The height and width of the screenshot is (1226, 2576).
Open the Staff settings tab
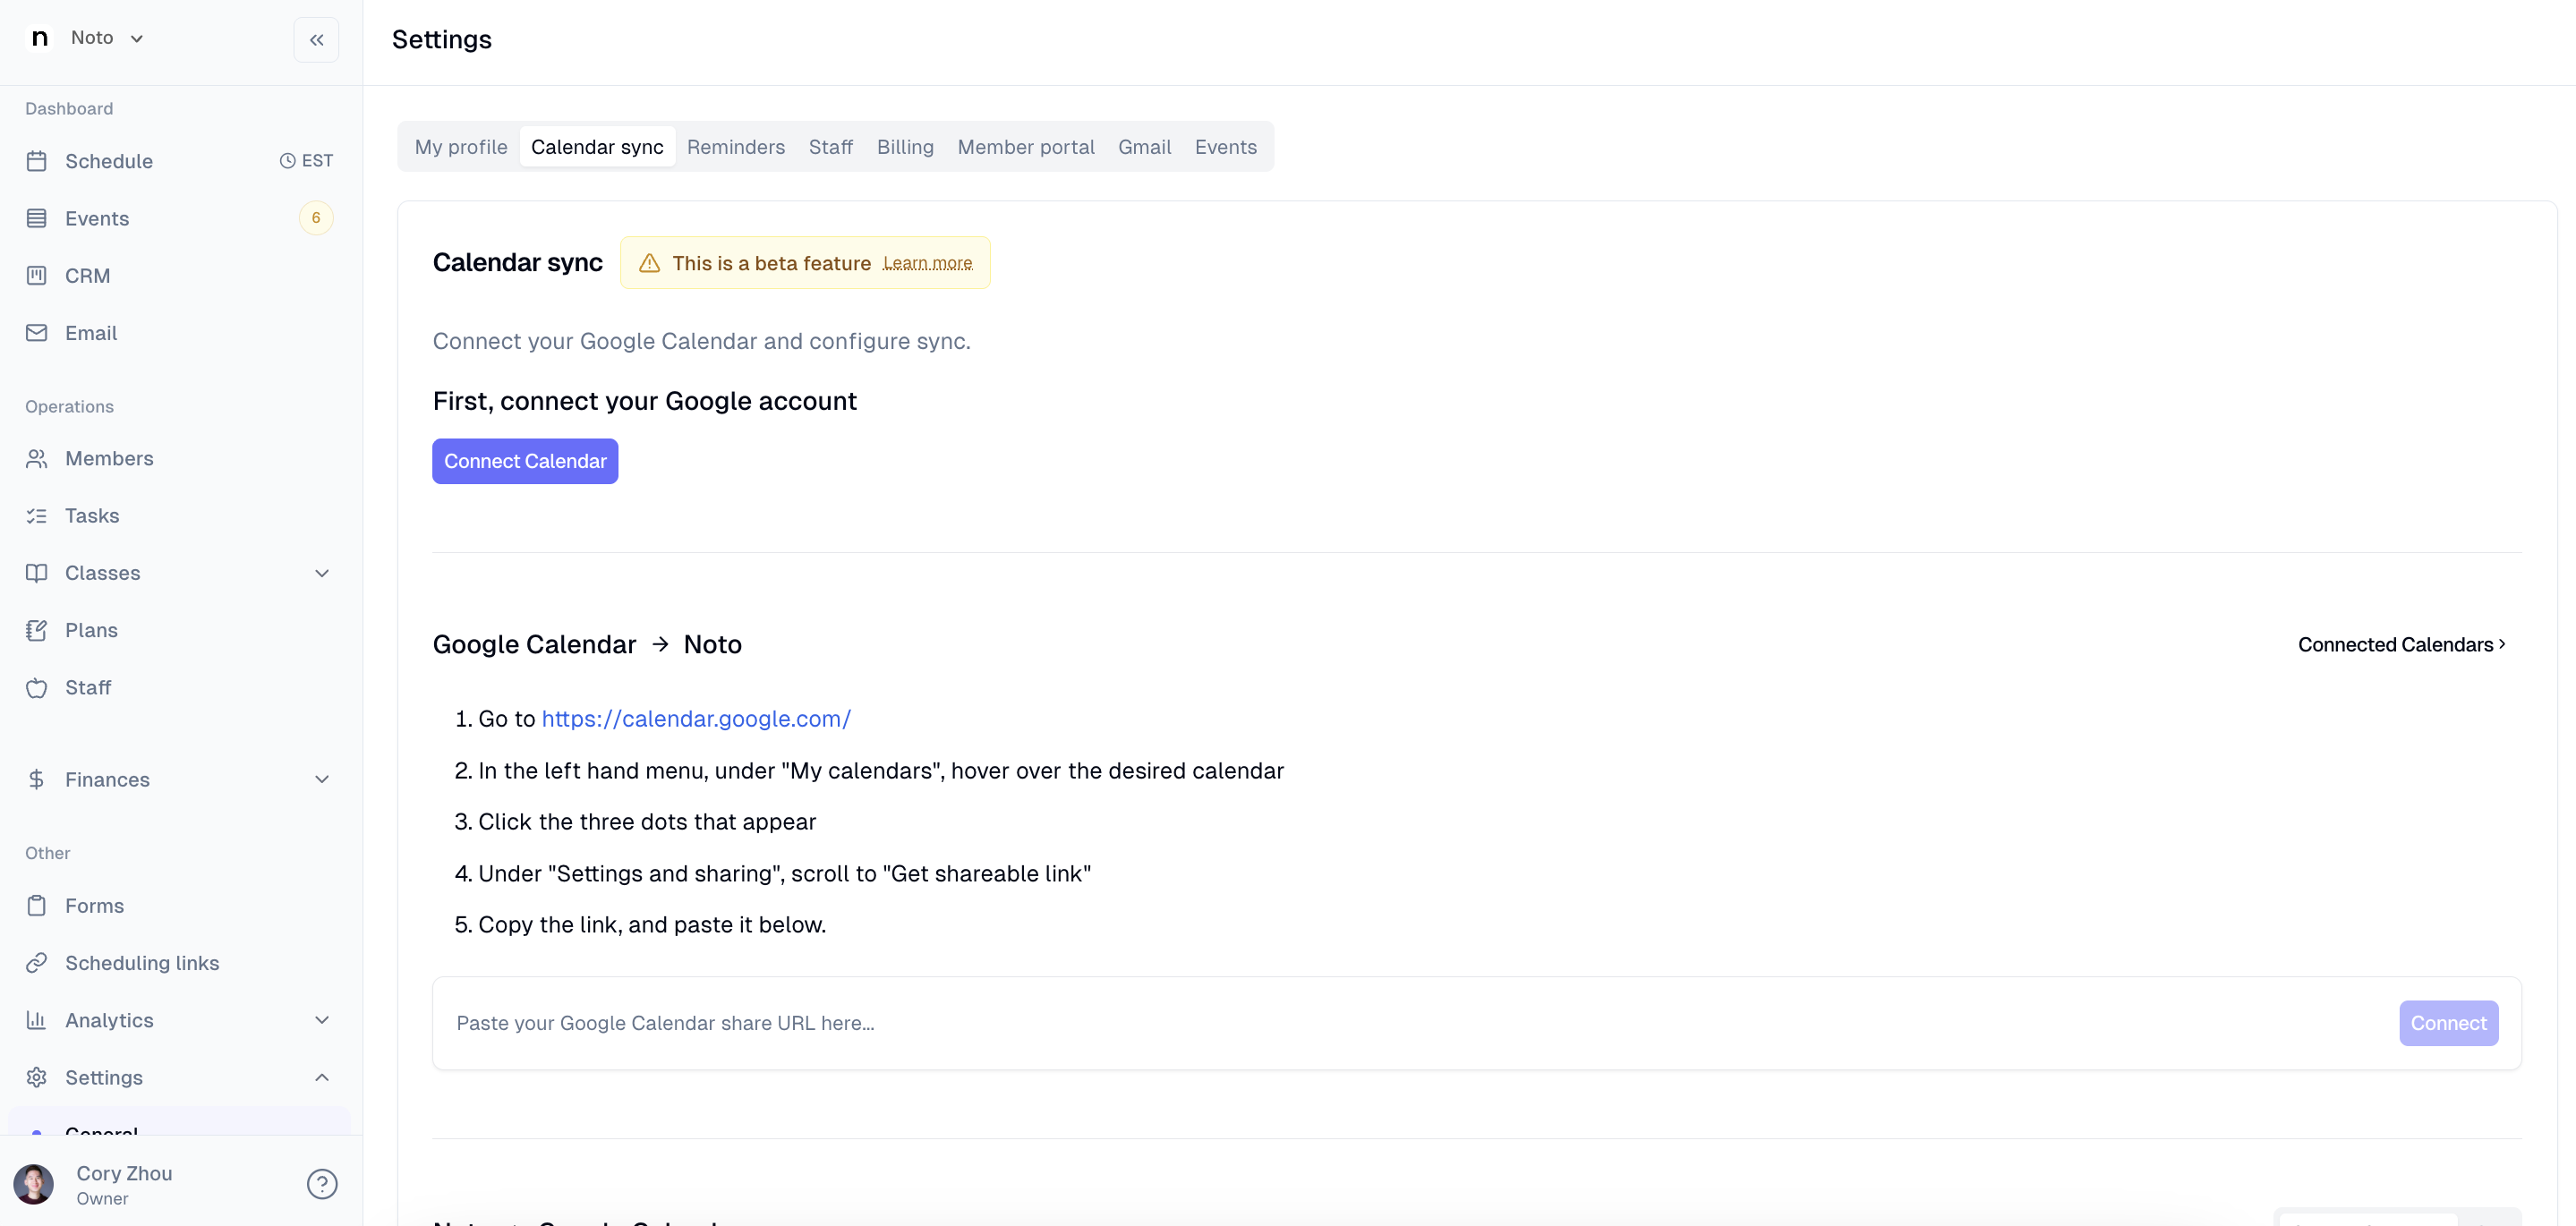(831, 147)
